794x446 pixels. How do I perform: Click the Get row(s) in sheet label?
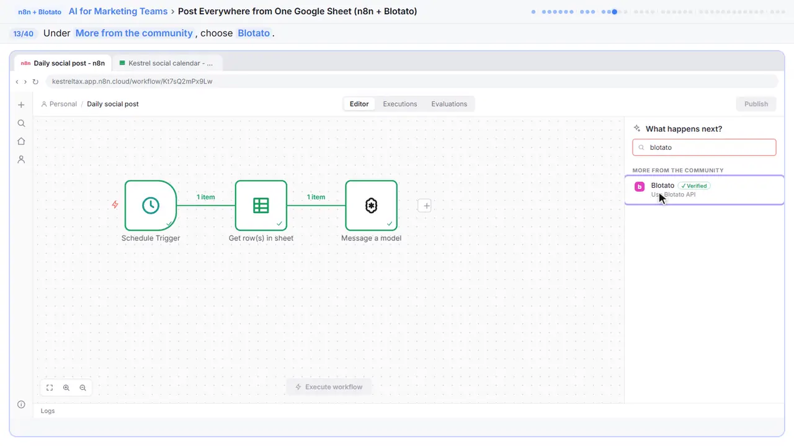[261, 238]
